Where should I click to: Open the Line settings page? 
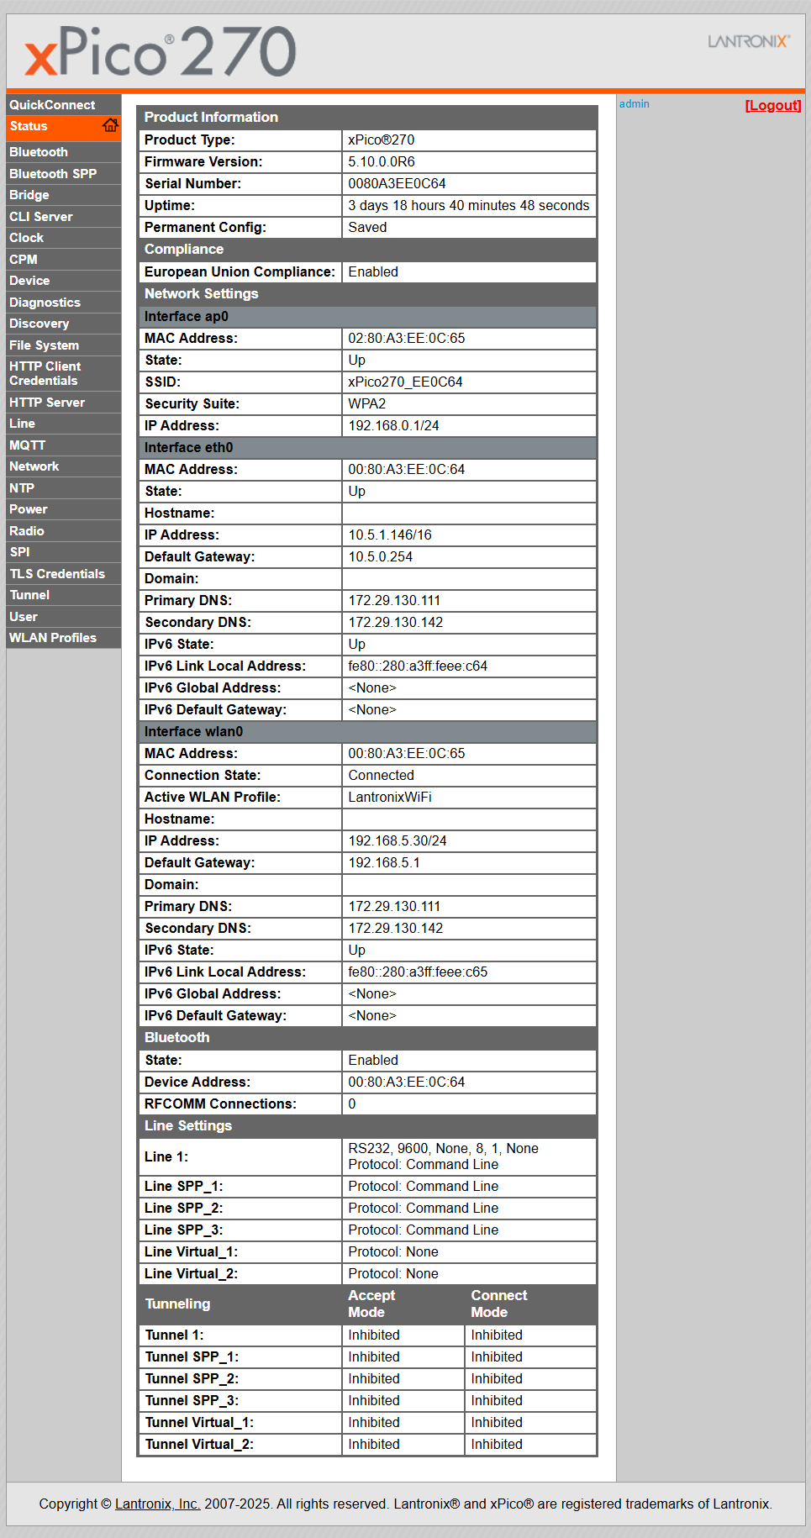pos(64,424)
